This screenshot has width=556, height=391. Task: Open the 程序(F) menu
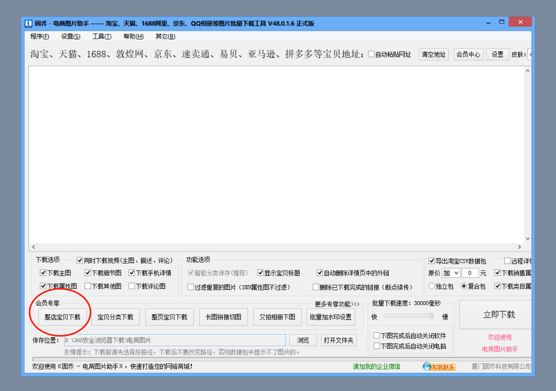pos(39,36)
